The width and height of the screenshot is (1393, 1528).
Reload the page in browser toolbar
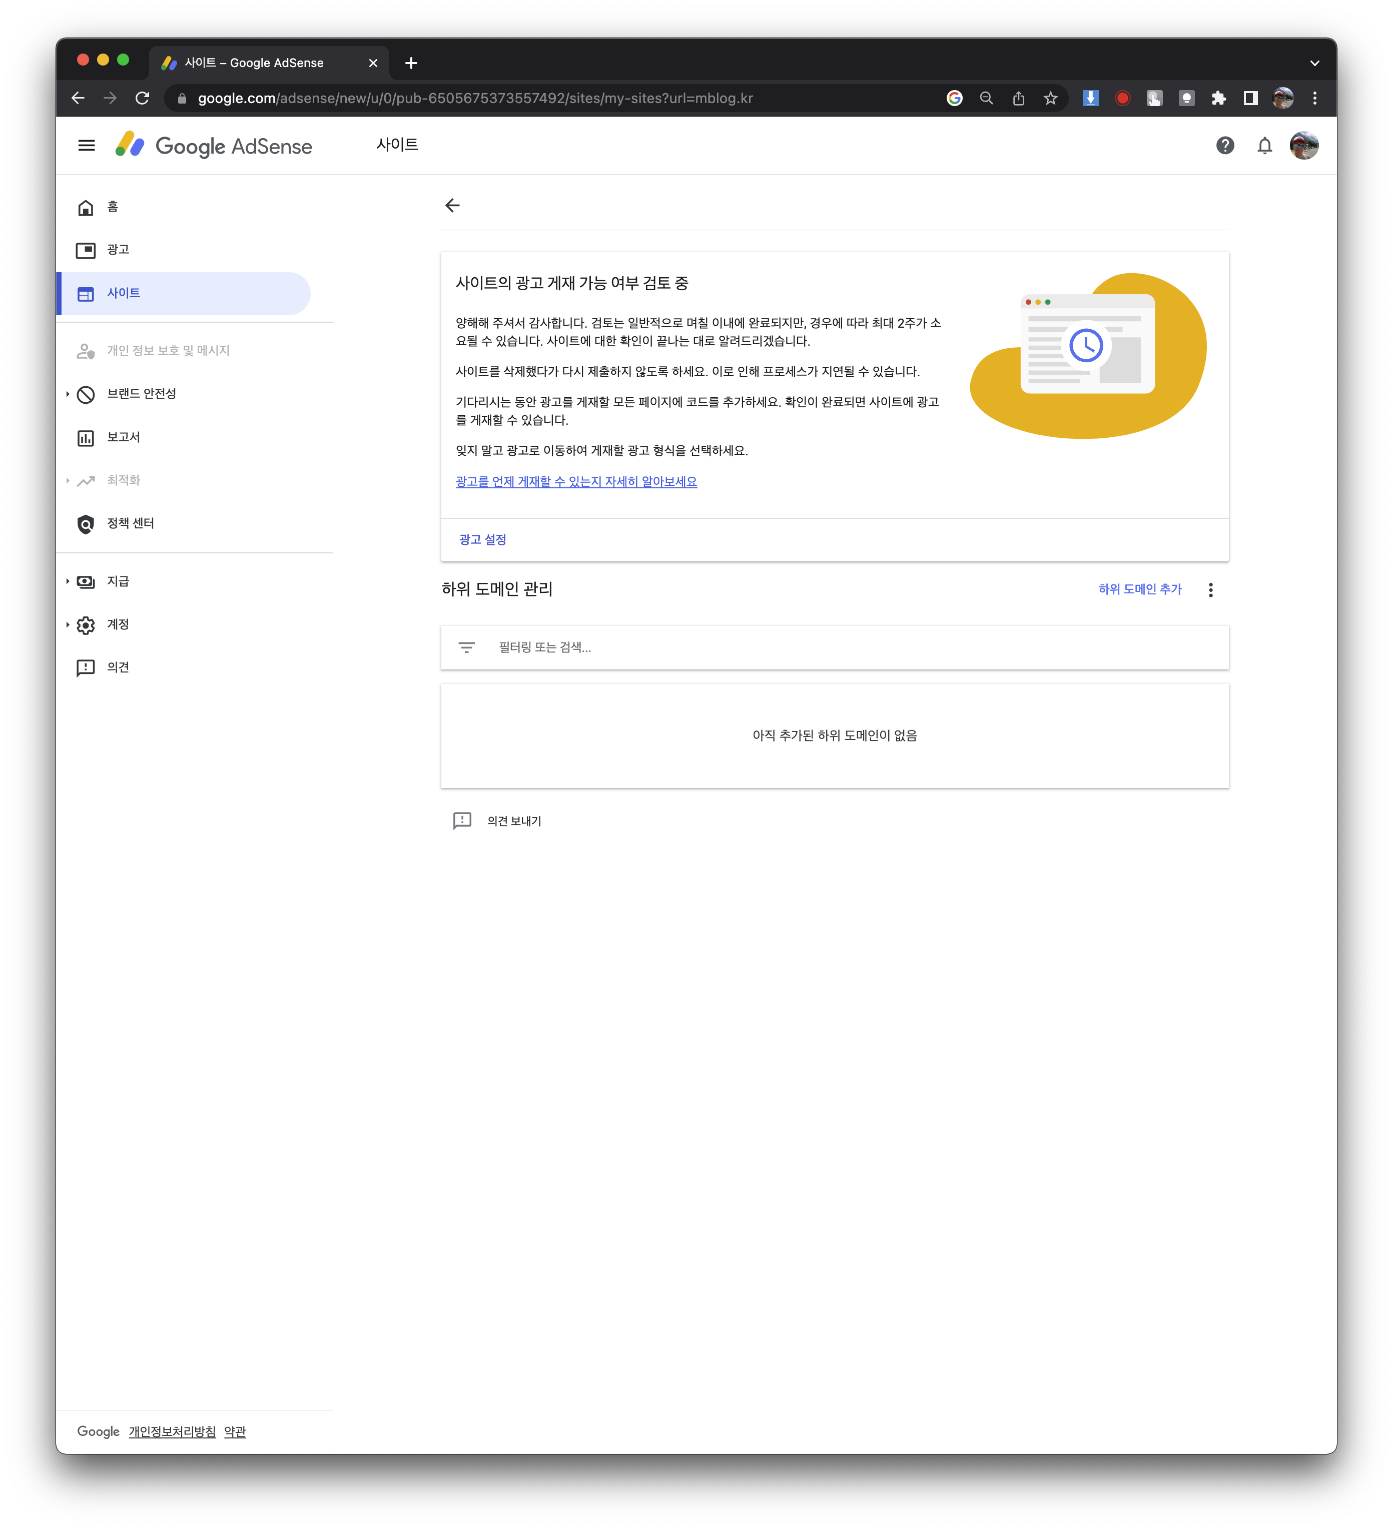click(143, 99)
